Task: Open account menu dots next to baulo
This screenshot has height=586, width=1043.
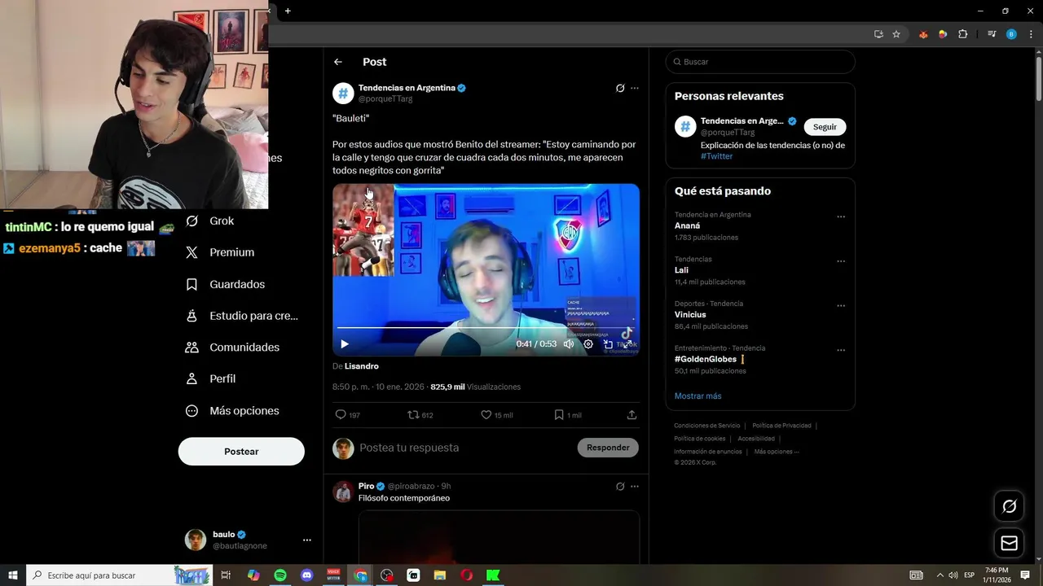Action: click(307, 540)
